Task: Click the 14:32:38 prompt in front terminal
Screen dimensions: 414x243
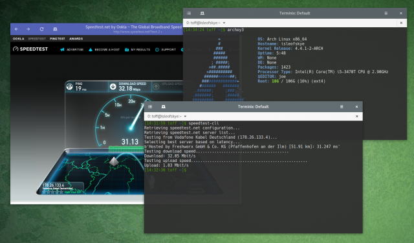Action: 166,170
